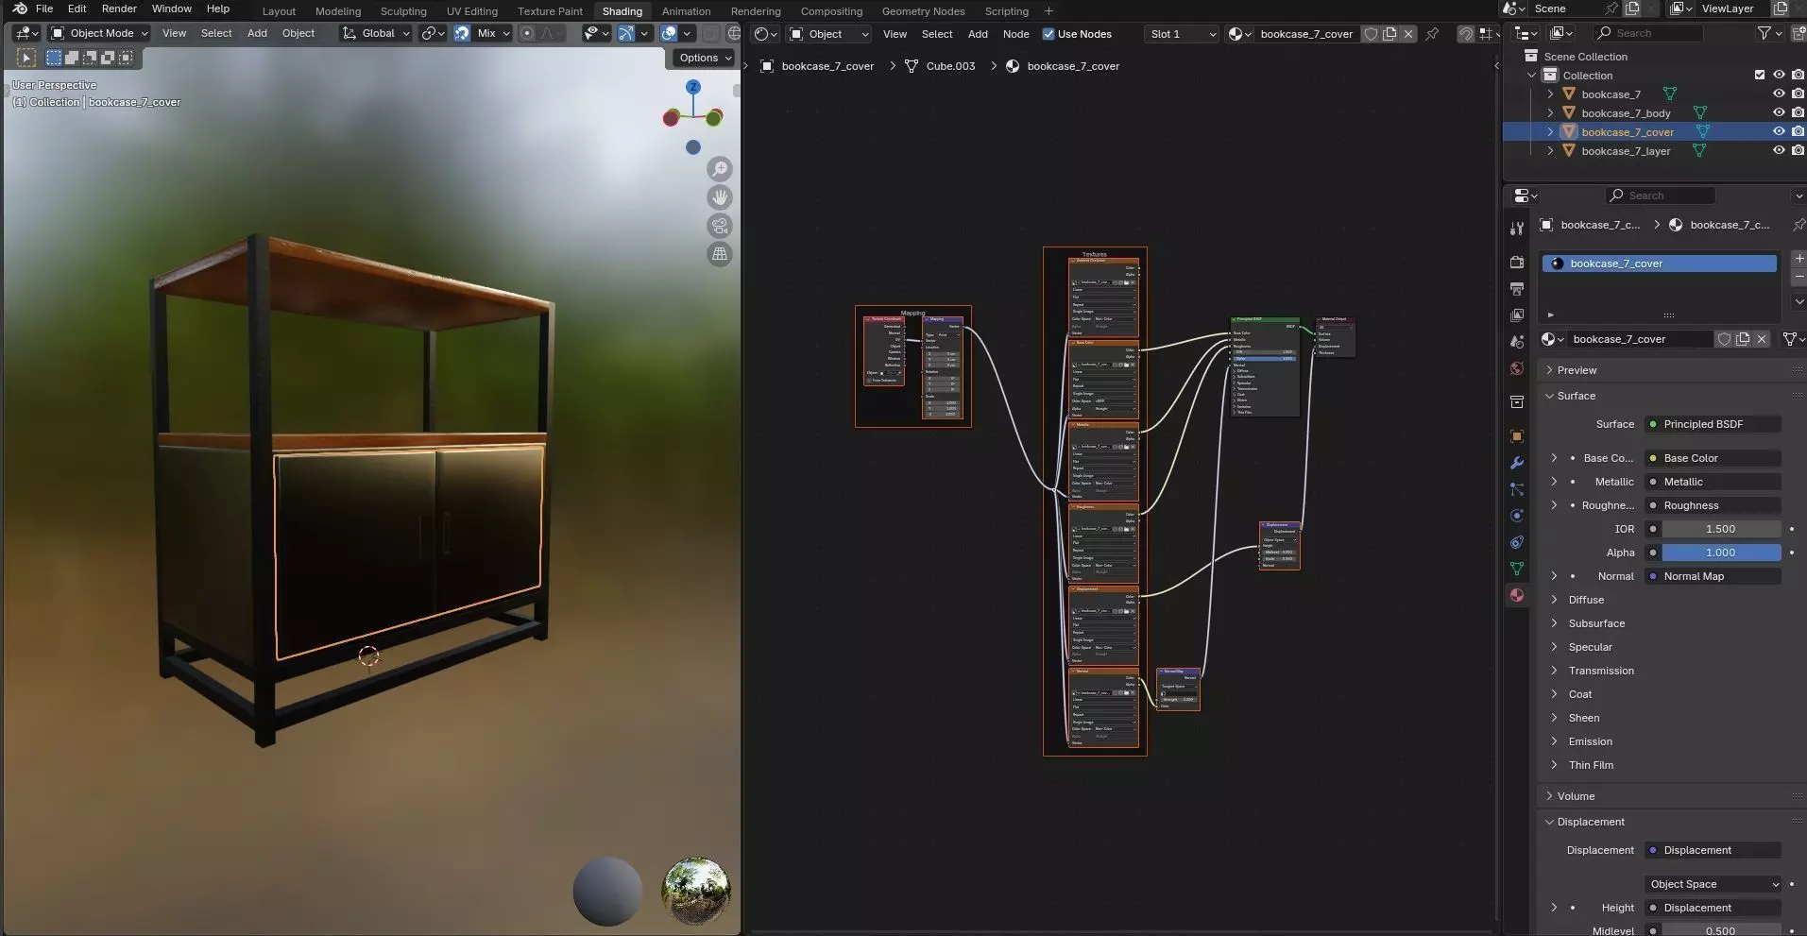Viewport: 1807px width, 936px height.
Task: Open the node editor Node menu
Action: click(1015, 34)
